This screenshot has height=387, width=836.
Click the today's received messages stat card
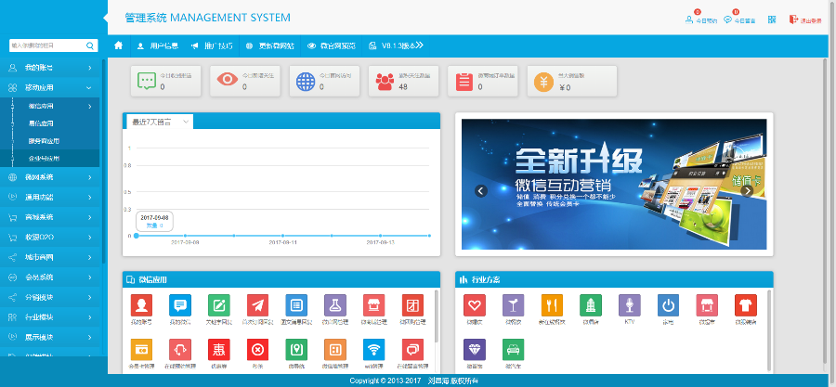[x=166, y=81]
